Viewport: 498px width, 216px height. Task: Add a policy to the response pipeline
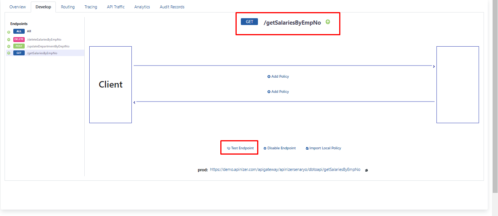point(278,92)
